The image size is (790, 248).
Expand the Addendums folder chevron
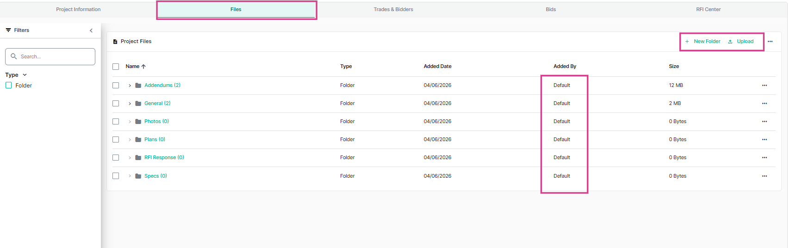point(130,86)
